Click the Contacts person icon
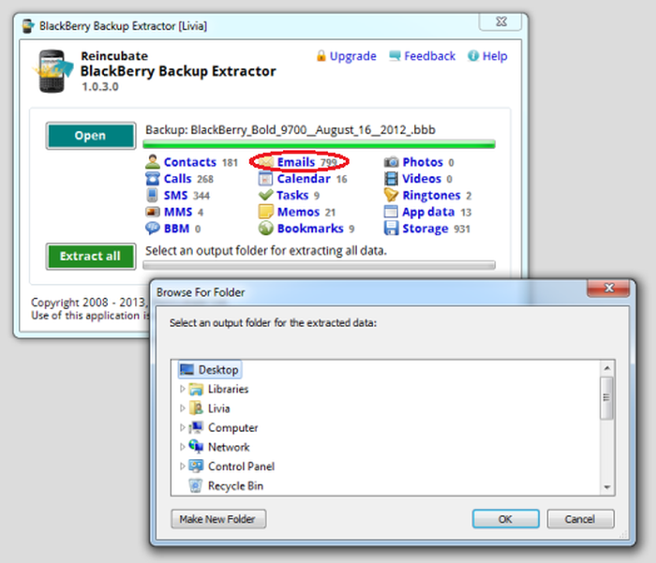656x563 pixels. tap(153, 162)
